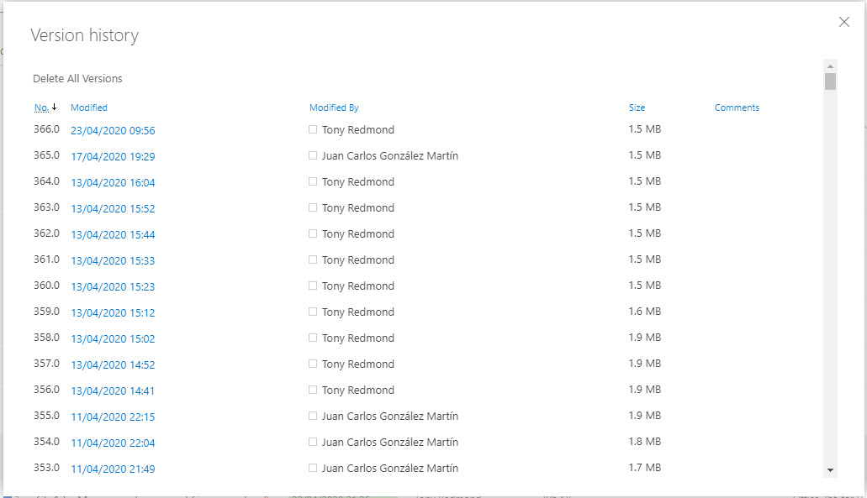
Task: Select Juan Carlos González Martín in version 353.0
Action: [x=390, y=468]
